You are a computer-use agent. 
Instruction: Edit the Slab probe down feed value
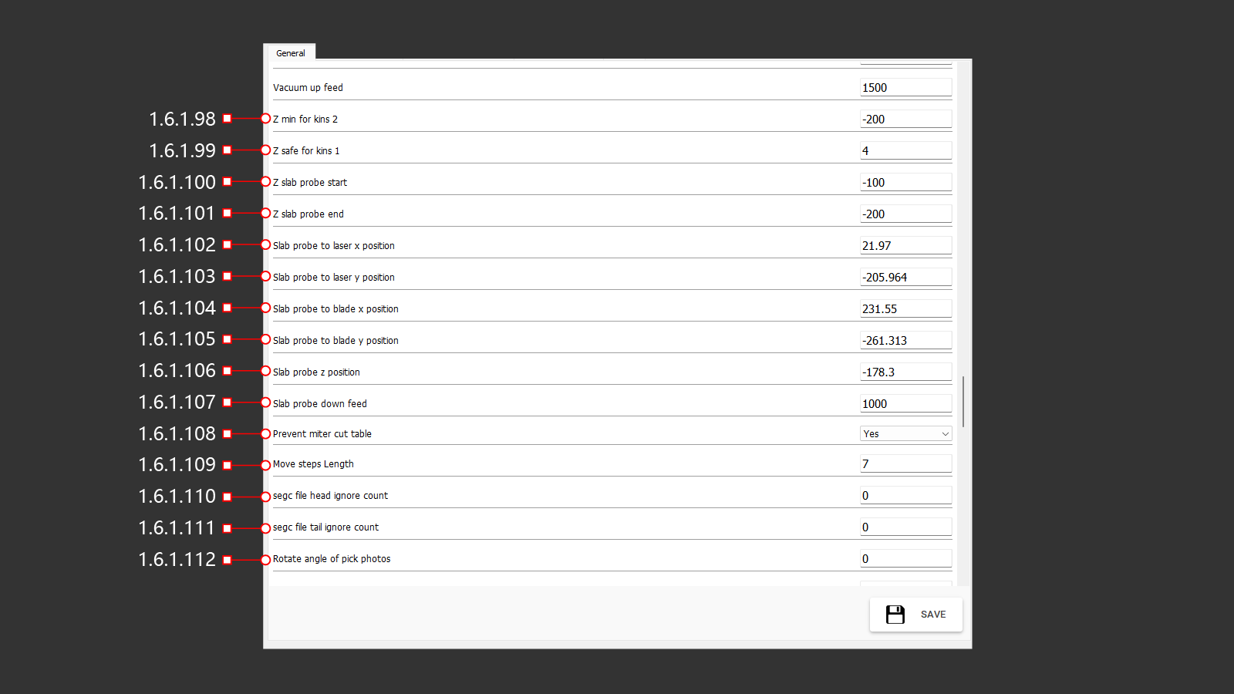tap(905, 404)
